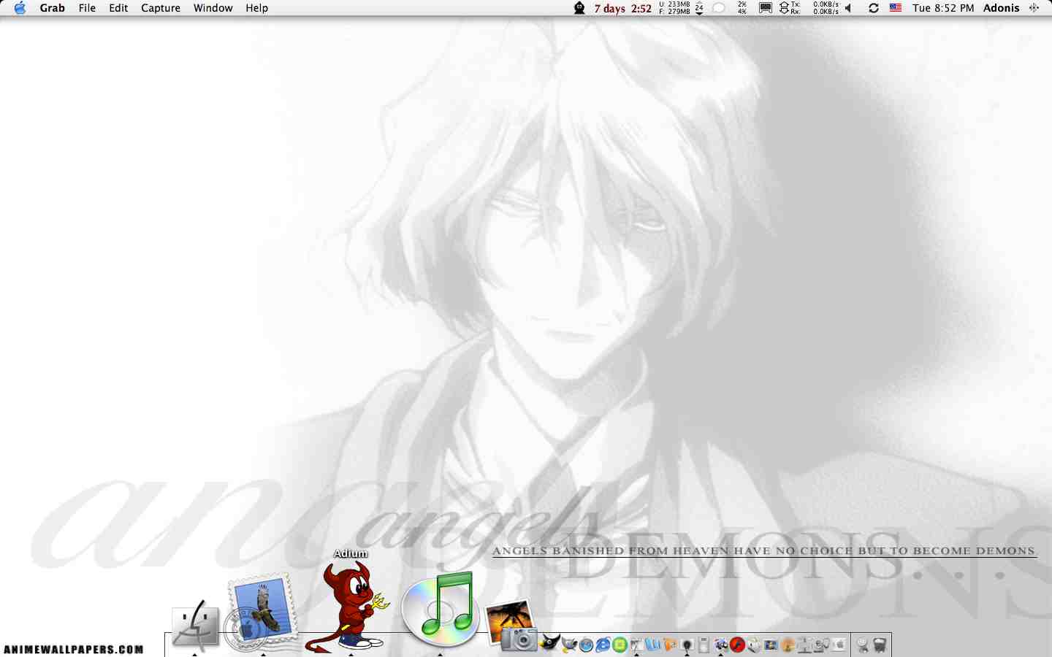Open Mail stamp icon in dock
The height and width of the screenshot is (657, 1052).
coord(262,612)
